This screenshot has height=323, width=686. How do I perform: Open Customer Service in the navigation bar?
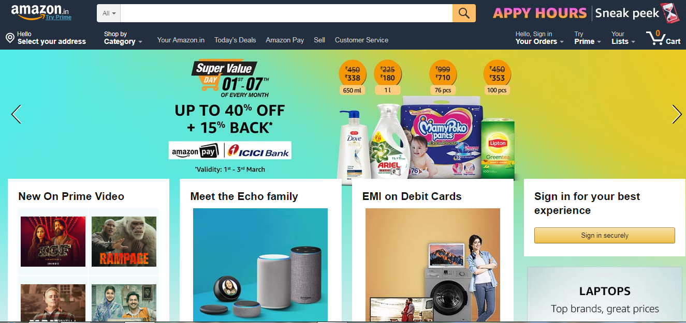click(x=361, y=40)
